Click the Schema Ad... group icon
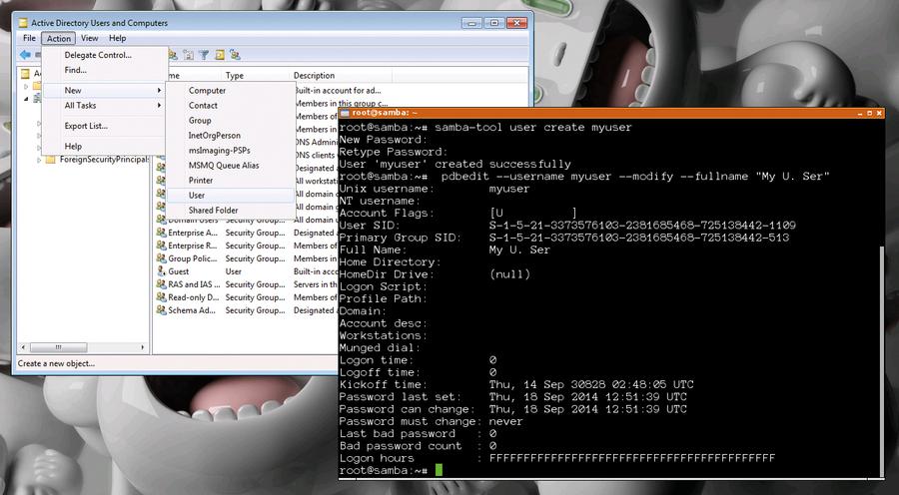 click(x=161, y=310)
